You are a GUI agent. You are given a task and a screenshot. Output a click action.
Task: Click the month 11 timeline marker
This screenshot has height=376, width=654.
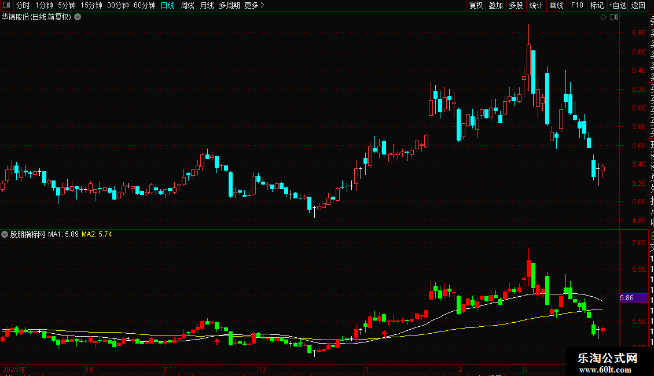pos(168,369)
